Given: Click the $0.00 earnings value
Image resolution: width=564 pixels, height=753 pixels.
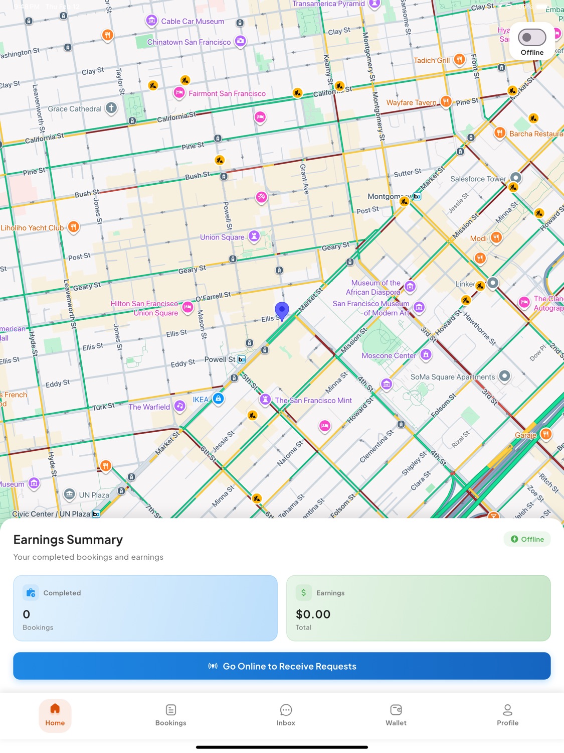Looking at the screenshot, I should click(313, 614).
